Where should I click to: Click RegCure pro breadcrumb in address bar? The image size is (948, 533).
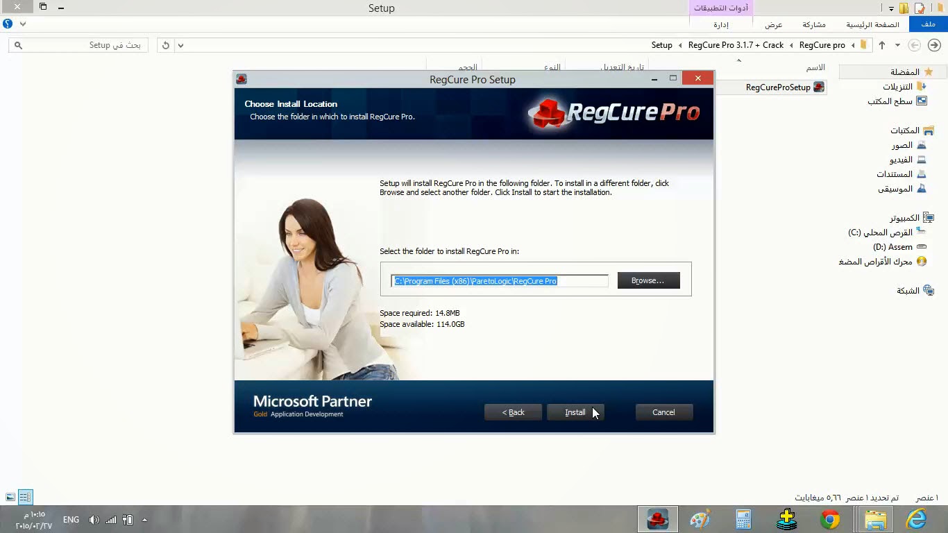[x=822, y=45]
